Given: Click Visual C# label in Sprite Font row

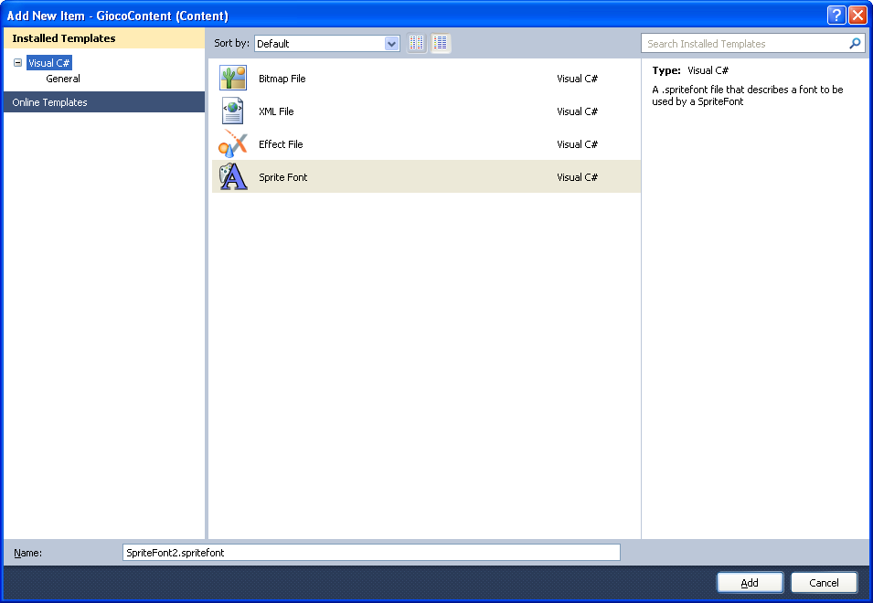Looking at the screenshot, I should pos(578,177).
